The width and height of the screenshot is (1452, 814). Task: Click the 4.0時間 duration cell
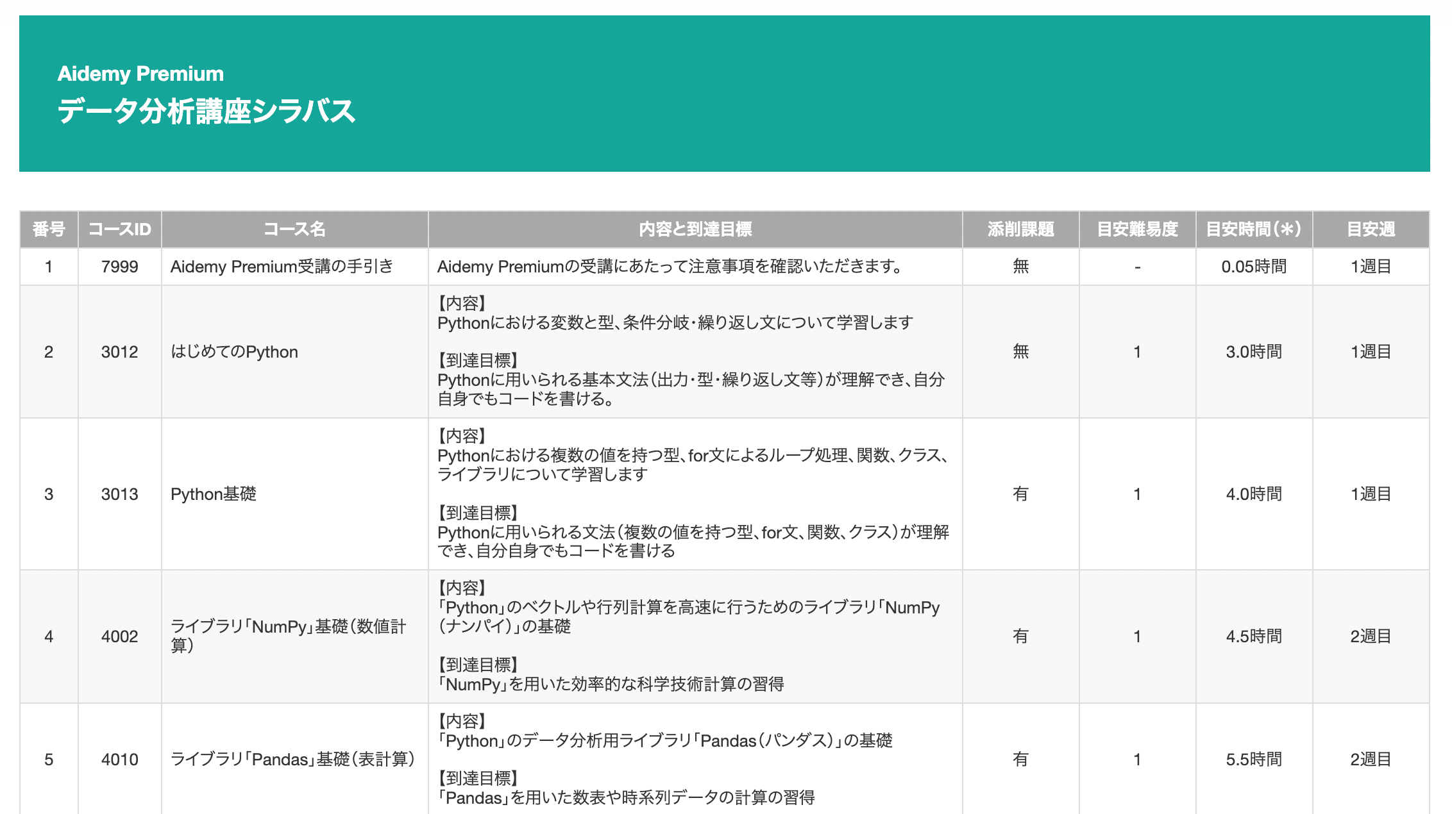[1254, 494]
